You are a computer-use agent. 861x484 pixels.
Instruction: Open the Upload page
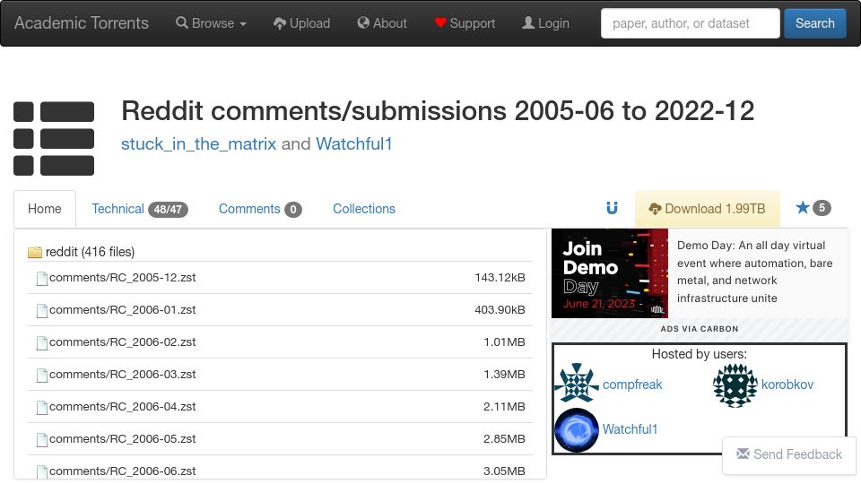(x=301, y=23)
